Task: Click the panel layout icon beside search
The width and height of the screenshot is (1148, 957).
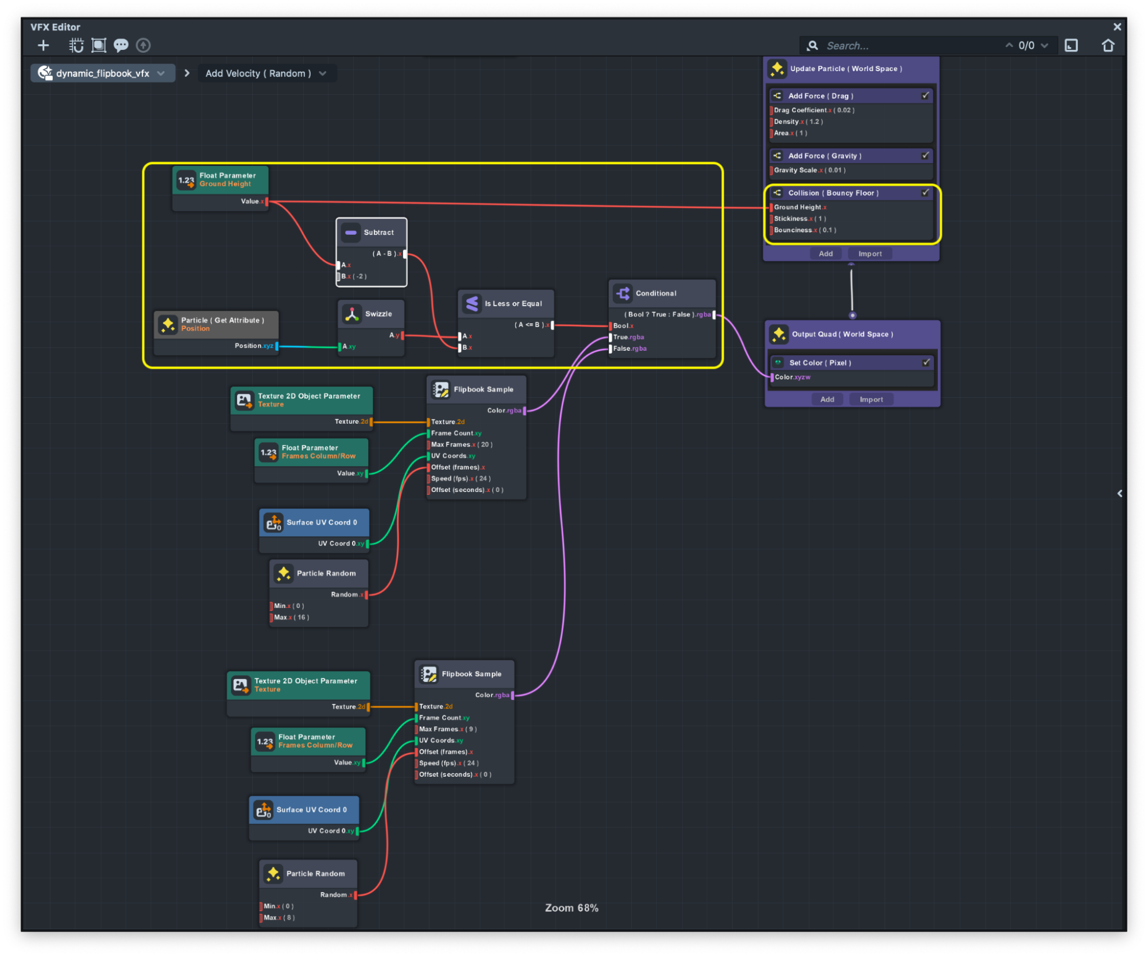Action: click(x=1071, y=45)
